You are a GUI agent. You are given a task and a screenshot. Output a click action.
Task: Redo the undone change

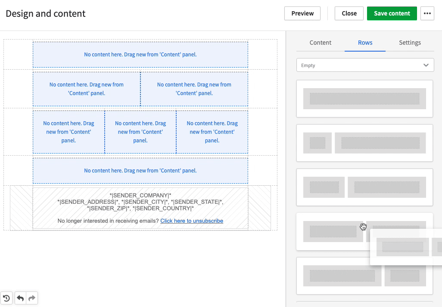point(32,298)
